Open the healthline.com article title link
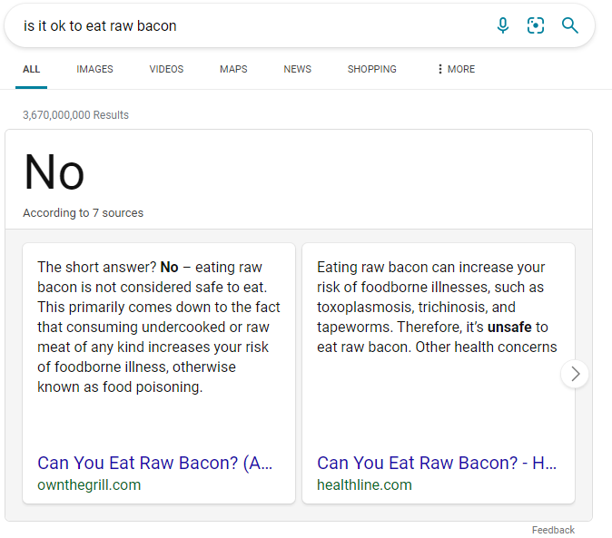 [x=437, y=463]
